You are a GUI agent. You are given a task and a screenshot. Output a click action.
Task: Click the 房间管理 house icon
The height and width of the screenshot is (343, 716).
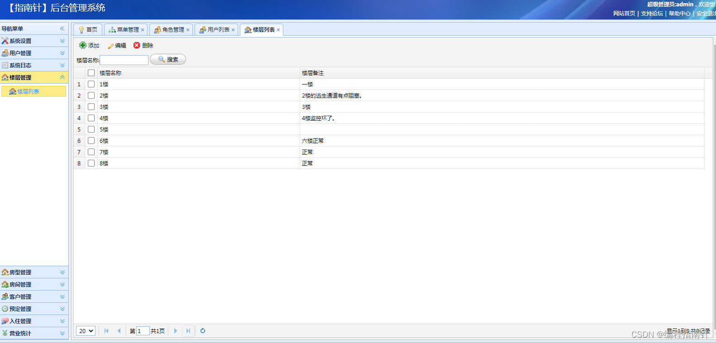point(5,284)
